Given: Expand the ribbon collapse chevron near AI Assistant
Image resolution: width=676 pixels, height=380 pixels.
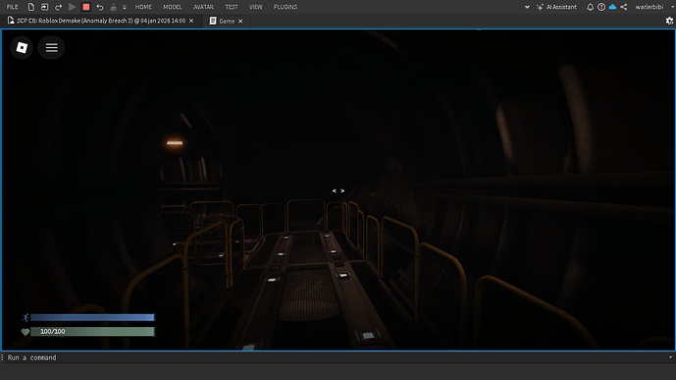Looking at the screenshot, I should point(527,7).
